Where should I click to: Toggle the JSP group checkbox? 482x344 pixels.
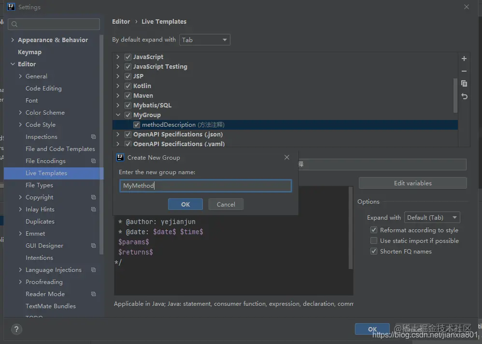(128, 76)
